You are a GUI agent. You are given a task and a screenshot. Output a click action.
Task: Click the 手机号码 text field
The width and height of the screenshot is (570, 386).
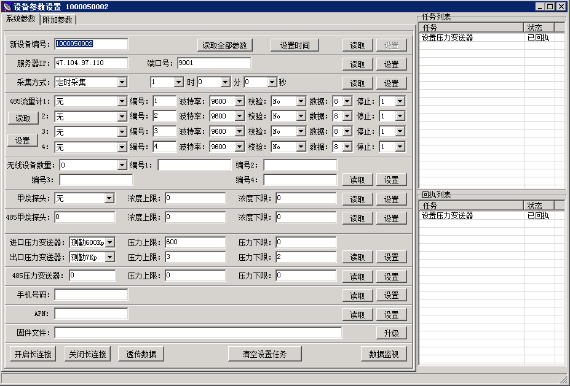click(90, 295)
